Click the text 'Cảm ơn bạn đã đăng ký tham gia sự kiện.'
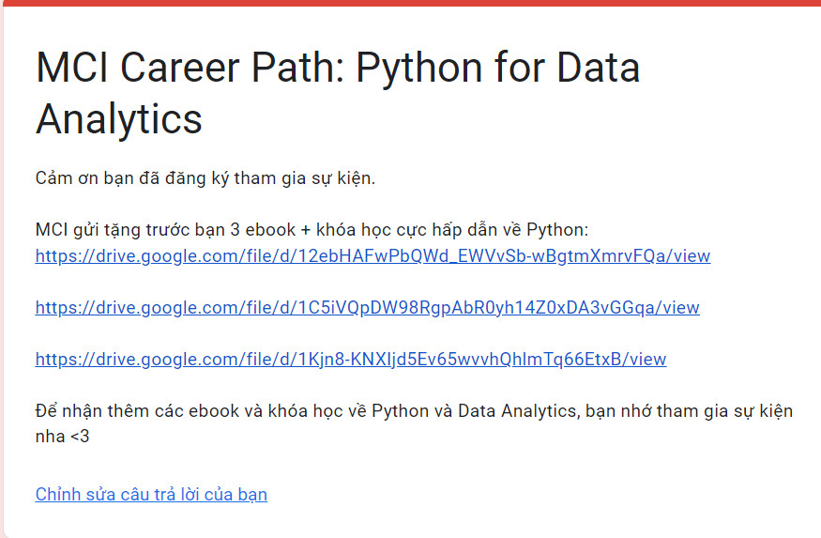821x538 pixels. (x=205, y=178)
